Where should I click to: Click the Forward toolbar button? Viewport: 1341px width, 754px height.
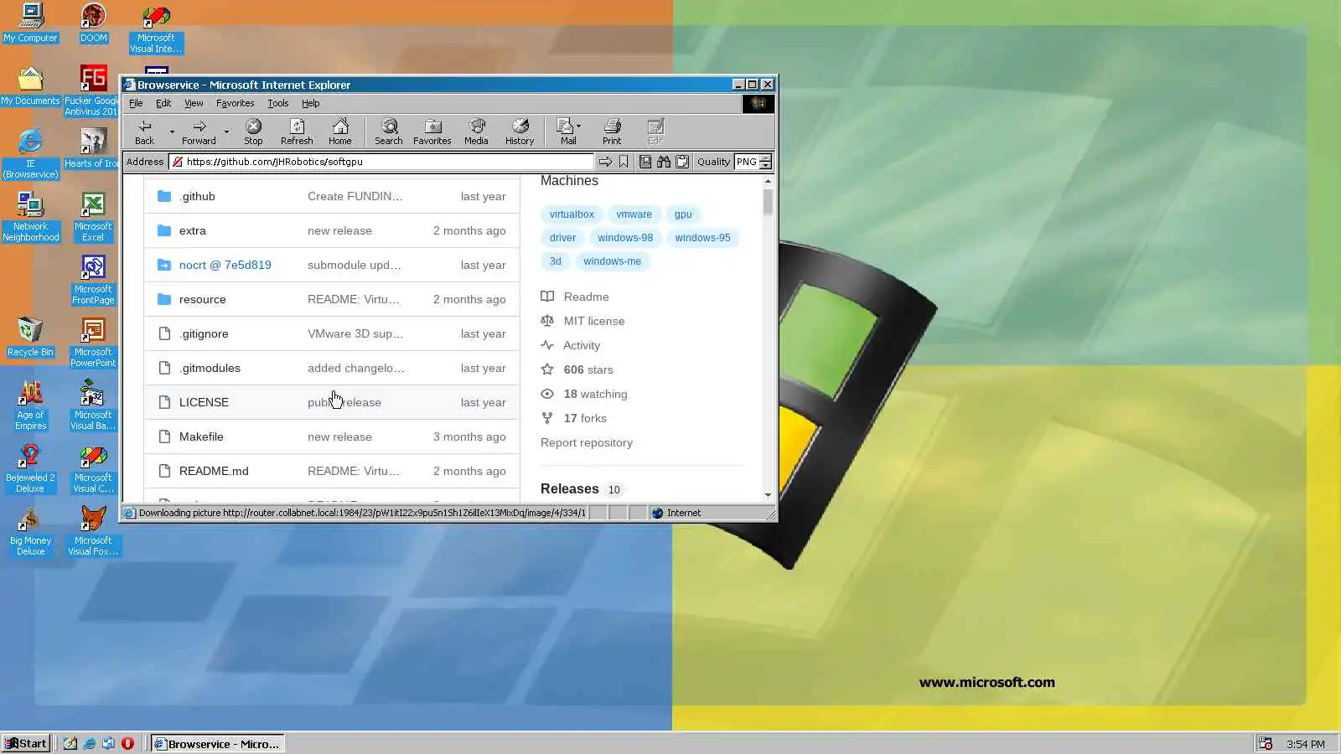click(x=199, y=132)
